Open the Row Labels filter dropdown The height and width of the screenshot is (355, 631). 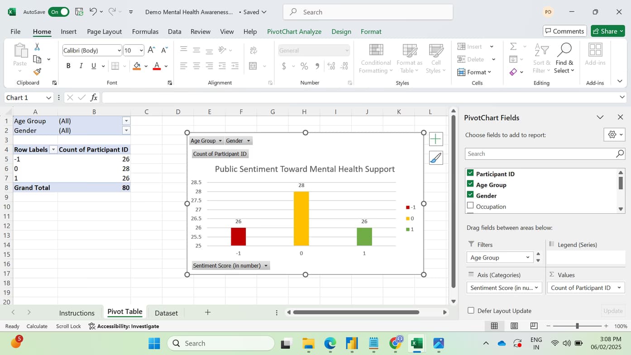(53, 150)
